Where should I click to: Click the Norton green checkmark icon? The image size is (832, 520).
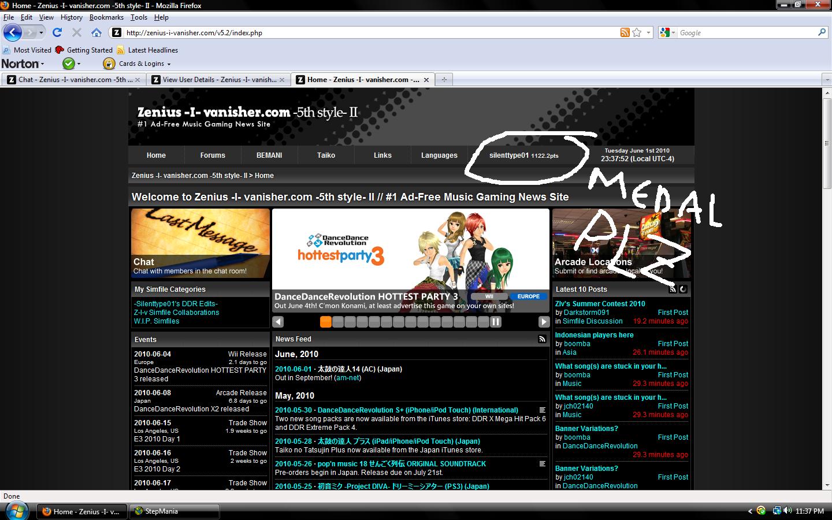pyautogui.click(x=69, y=64)
